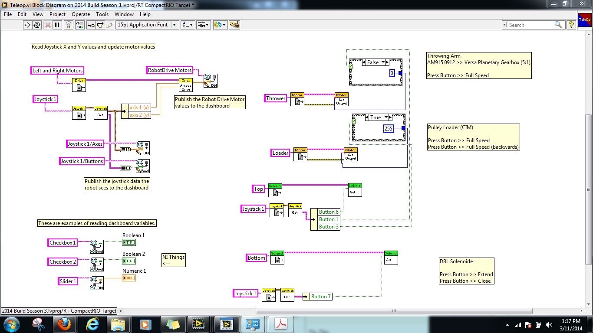593x333 pixels.
Task: Select the Slider 1 dashboard Dbl read node
Action: (97, 283)
